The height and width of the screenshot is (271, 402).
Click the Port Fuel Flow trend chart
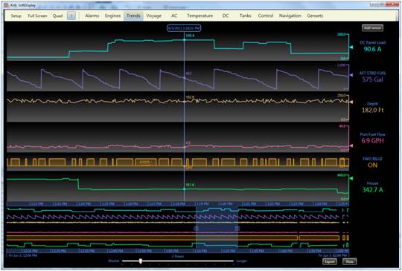tap(178, 138)
